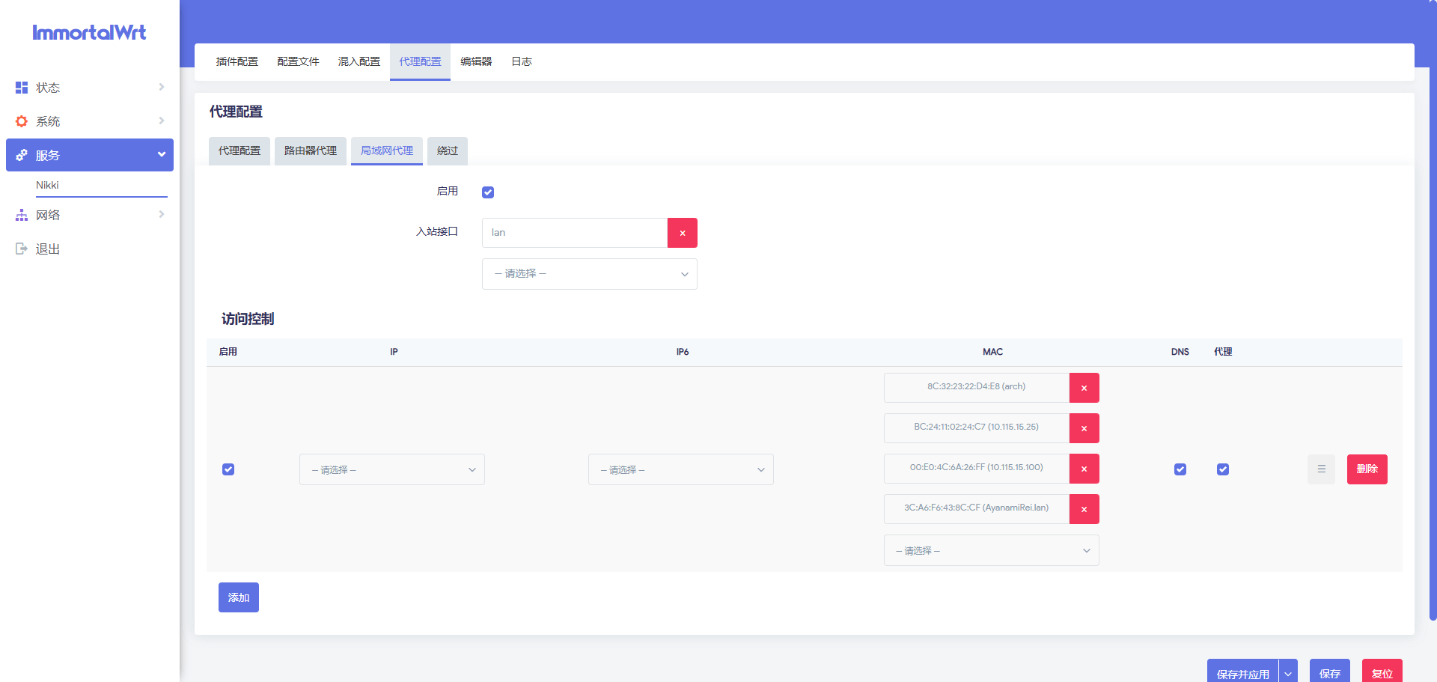Viewport: 1437px width, 682px height.
Task: Remove MAC BC:24:11:02:24:C7 entry
Action: point(1084,428)
